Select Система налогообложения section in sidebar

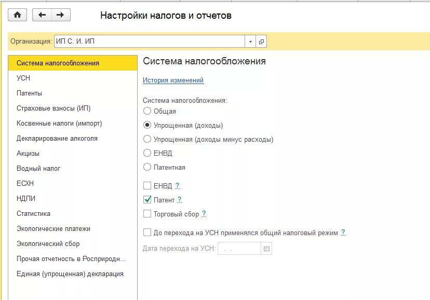point(73,63)
